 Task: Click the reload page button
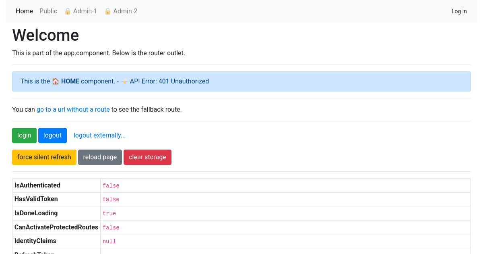100,157
